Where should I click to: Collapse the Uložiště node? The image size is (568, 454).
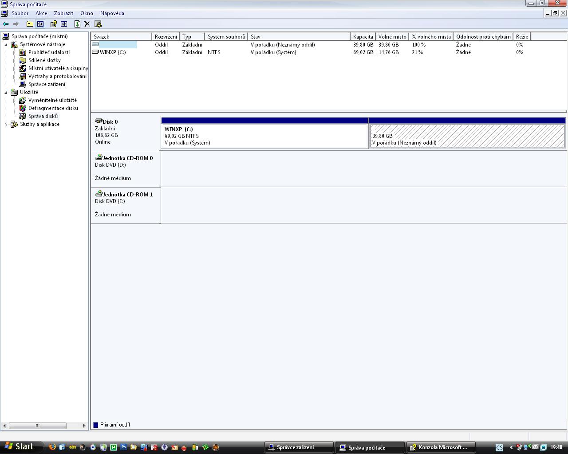pos(6,93)
